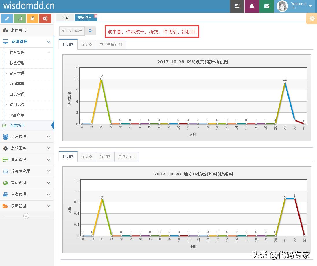
Task: Click the orange gear icon below the tabs
Action: point(312,18)
